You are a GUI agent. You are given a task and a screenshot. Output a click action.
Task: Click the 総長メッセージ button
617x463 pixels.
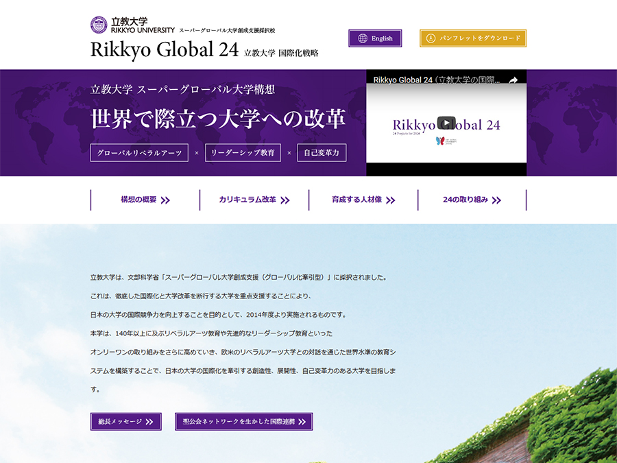[126, 422]
